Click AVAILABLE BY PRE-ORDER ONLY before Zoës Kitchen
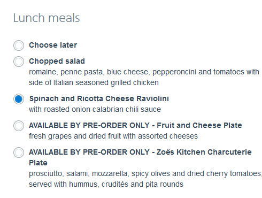The width and height of the screenshot is (262, 198). point(89,152)
